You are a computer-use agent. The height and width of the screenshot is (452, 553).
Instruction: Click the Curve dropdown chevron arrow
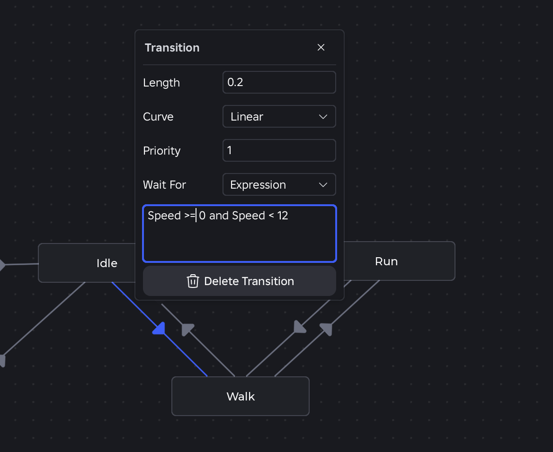pos(323,117)
